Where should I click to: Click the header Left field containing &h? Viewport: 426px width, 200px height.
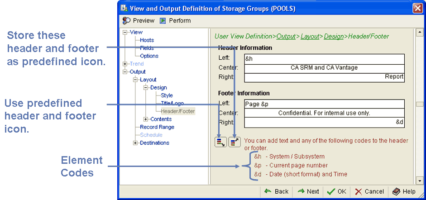point(325,59)
